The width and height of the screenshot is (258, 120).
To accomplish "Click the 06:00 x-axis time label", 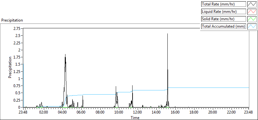I will (81, 112).
